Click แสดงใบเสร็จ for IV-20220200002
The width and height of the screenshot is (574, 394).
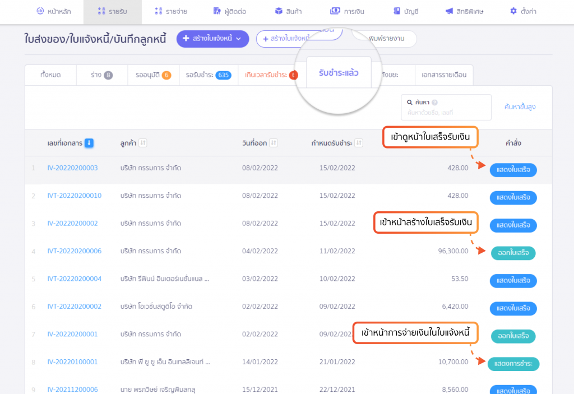click(x=513, y=225)
